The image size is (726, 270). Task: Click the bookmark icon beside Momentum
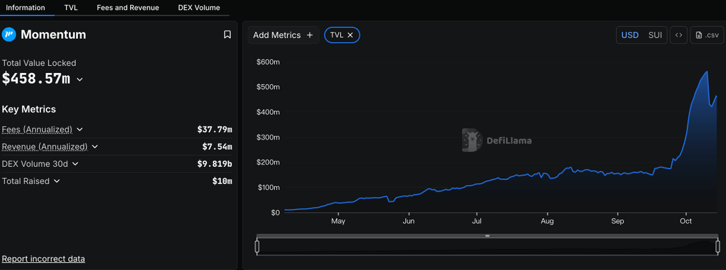pyautogui.click(x=227, y=35)
